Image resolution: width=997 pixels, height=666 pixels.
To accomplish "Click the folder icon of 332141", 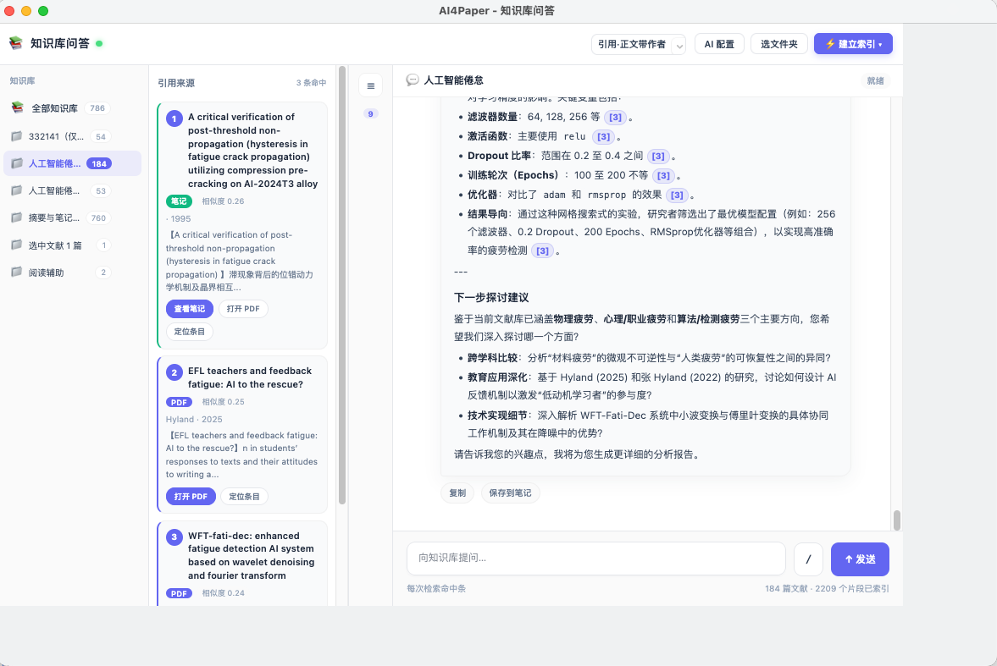I will click(x=17, y=136).
